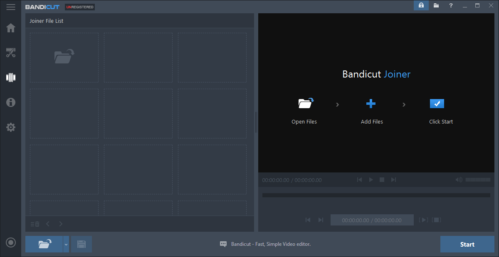The width and height of the screenshot is (499, 257).
Task: Click the first empty joiner slot
Action: pos(64,58)
